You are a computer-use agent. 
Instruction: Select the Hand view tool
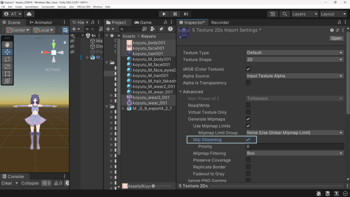pos(7,45)
